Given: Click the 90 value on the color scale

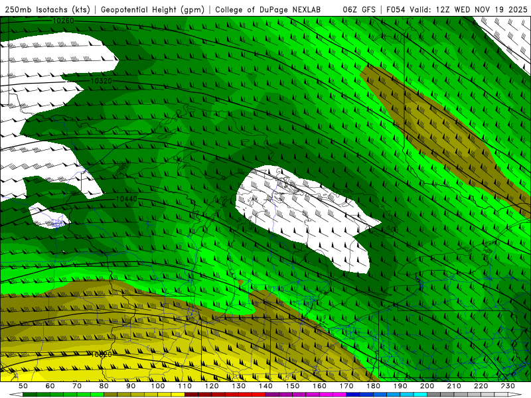Looking at the screenshot, I should [x=131, y=386].
